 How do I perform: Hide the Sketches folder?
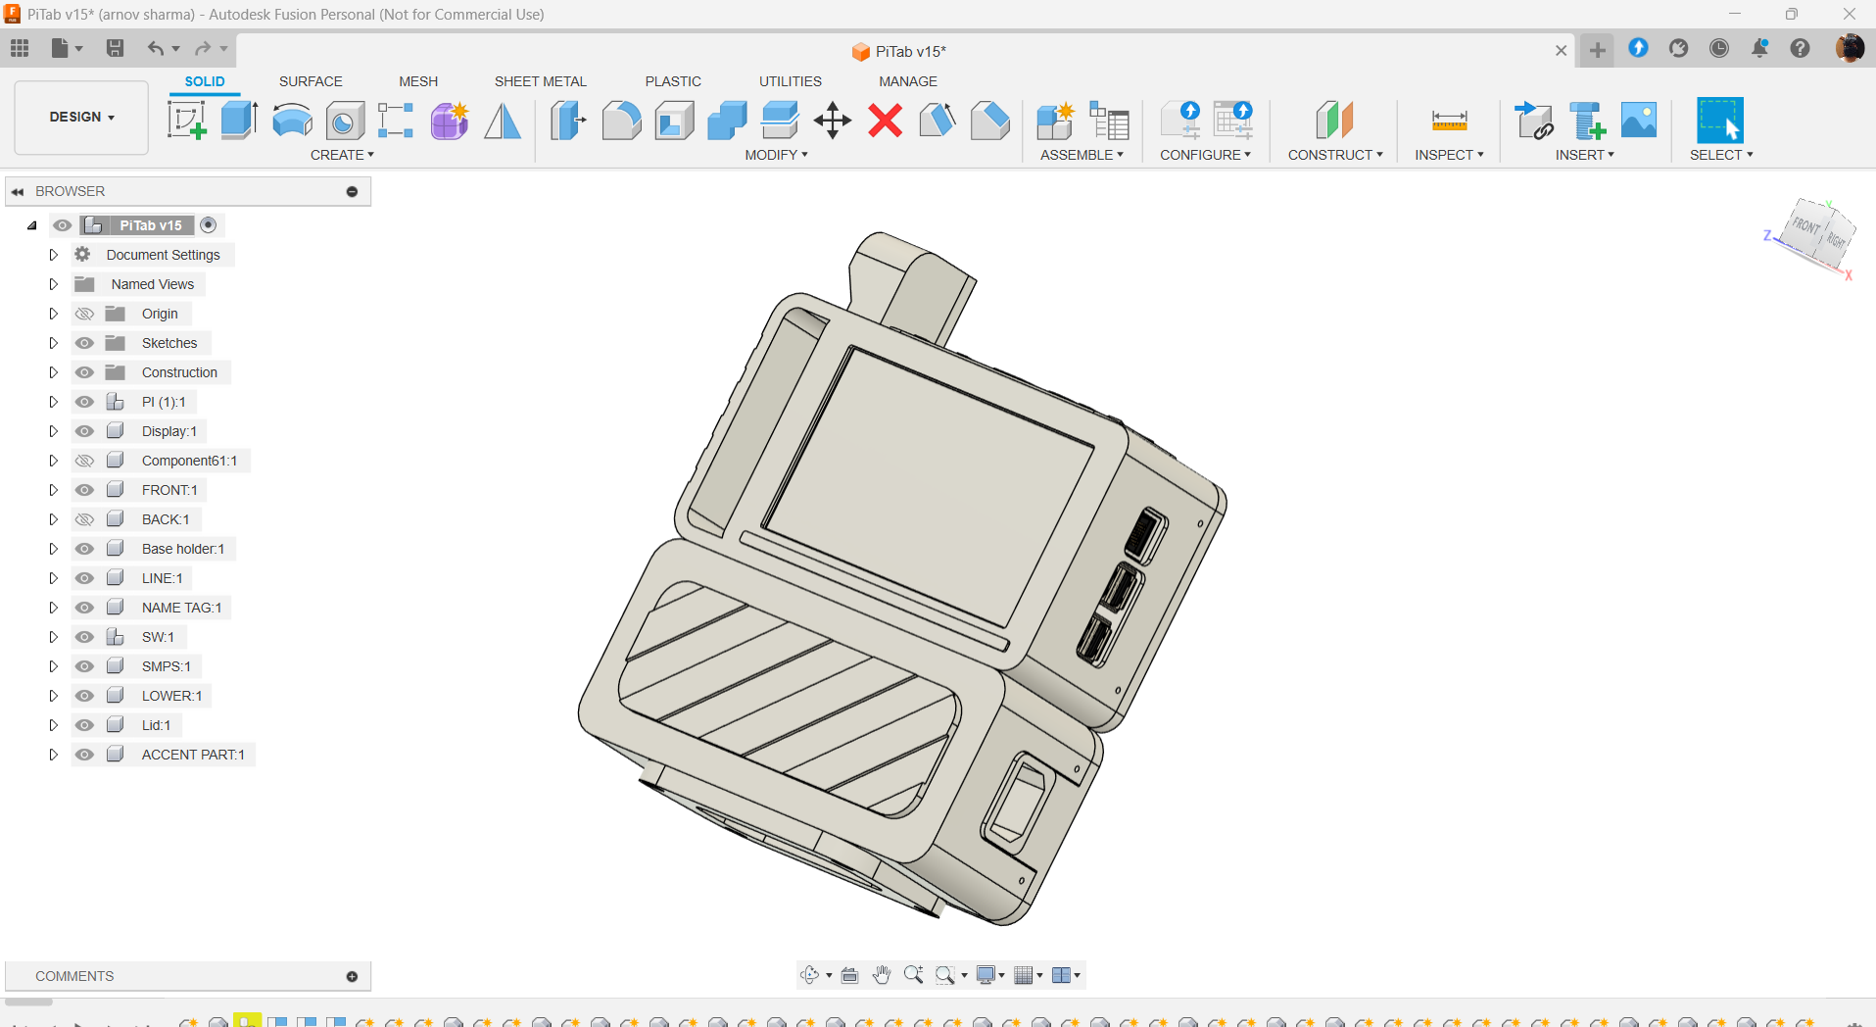click(x=85, y=343)
